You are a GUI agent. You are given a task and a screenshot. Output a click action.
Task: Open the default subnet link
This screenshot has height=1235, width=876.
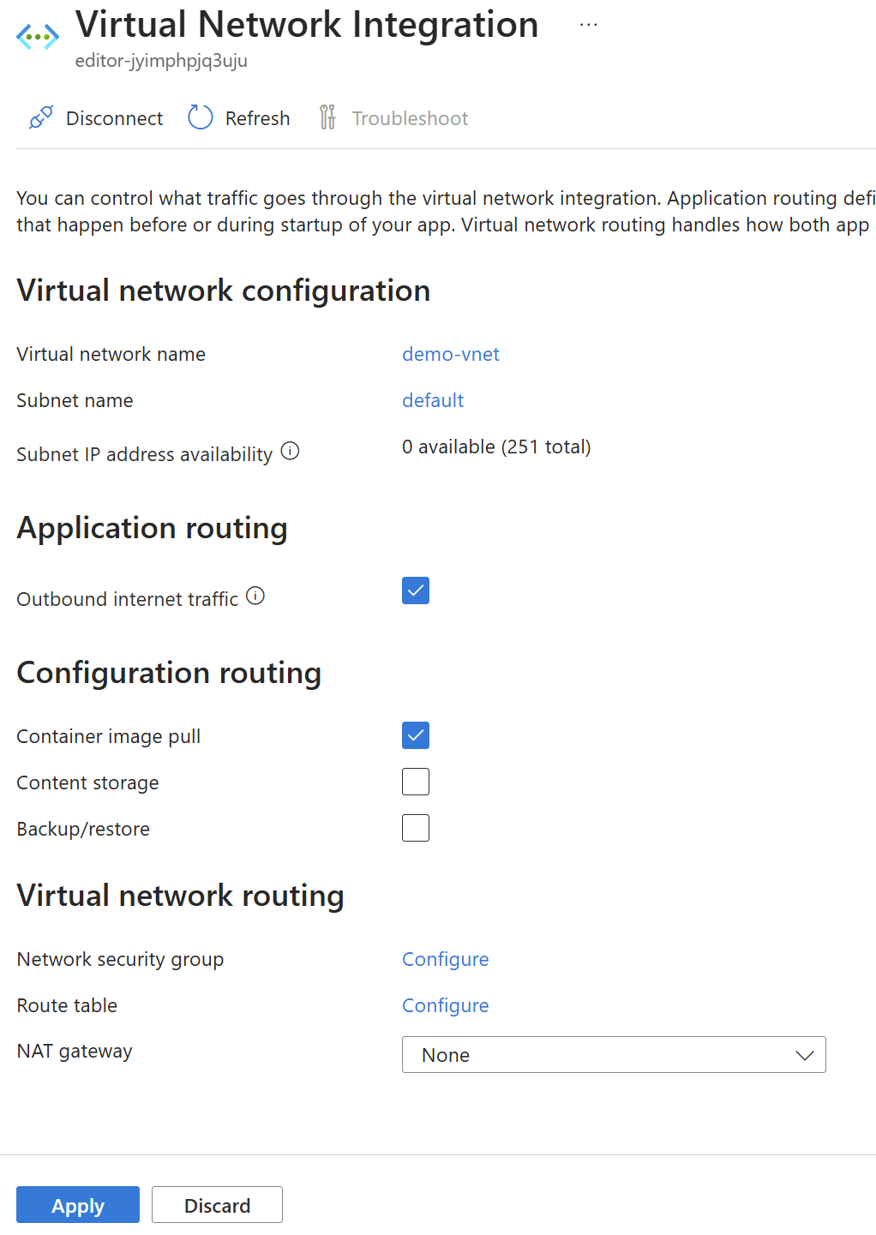pos(433,400)
